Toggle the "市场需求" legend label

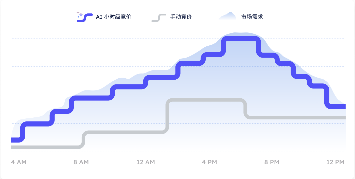[x=252, y=17]
